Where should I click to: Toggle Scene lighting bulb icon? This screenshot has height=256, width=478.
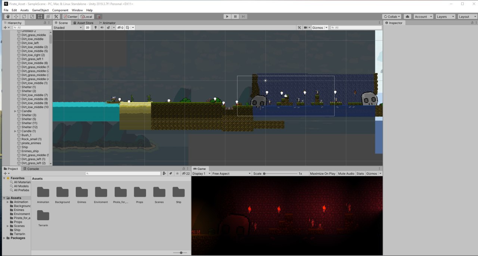95,28
